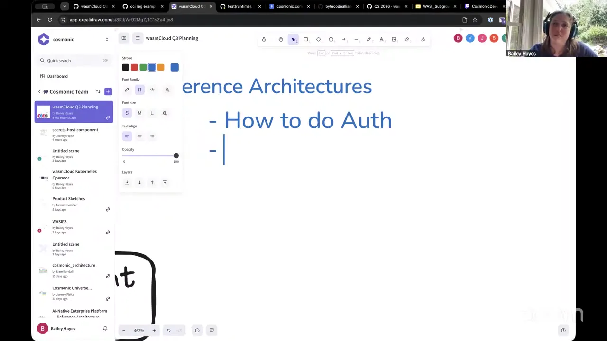Click the share link icon on WASIP3
Screen dimensions: 607x341
pos(108,232)
